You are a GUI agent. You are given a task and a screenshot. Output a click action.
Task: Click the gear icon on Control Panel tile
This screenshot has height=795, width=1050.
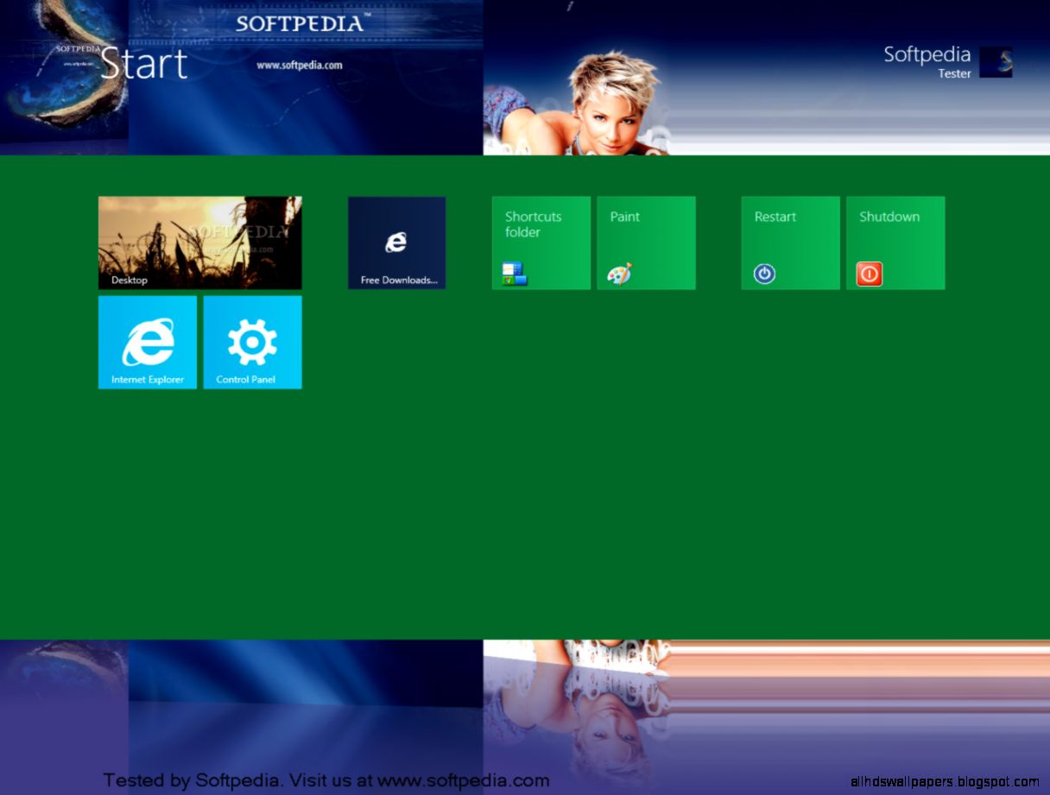pos(251,340)
